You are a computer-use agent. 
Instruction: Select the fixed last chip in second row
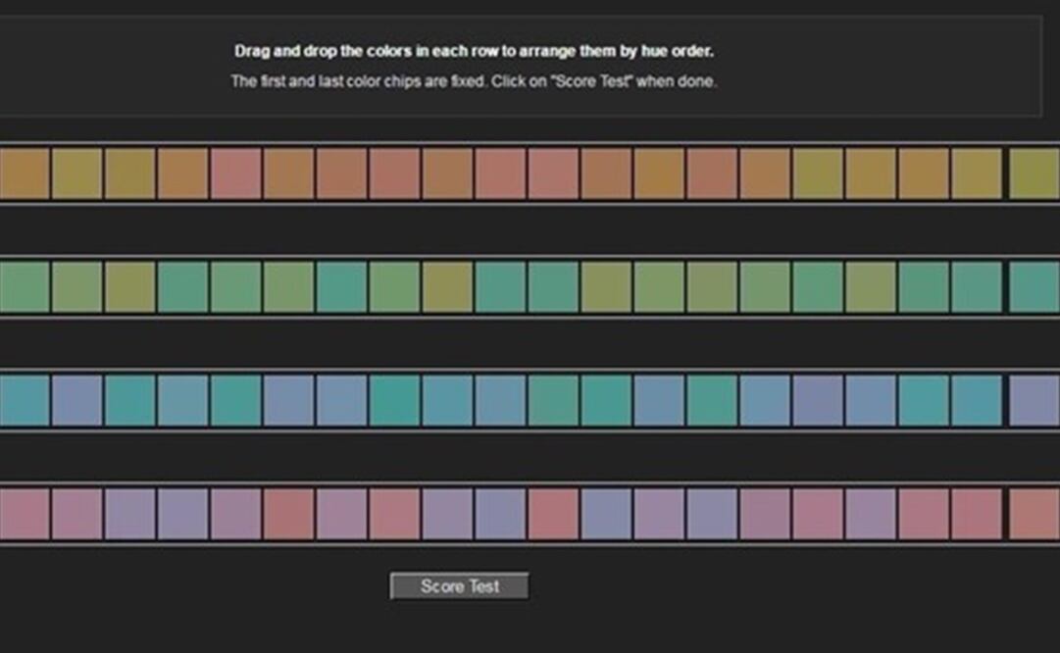coord(1035,287)
